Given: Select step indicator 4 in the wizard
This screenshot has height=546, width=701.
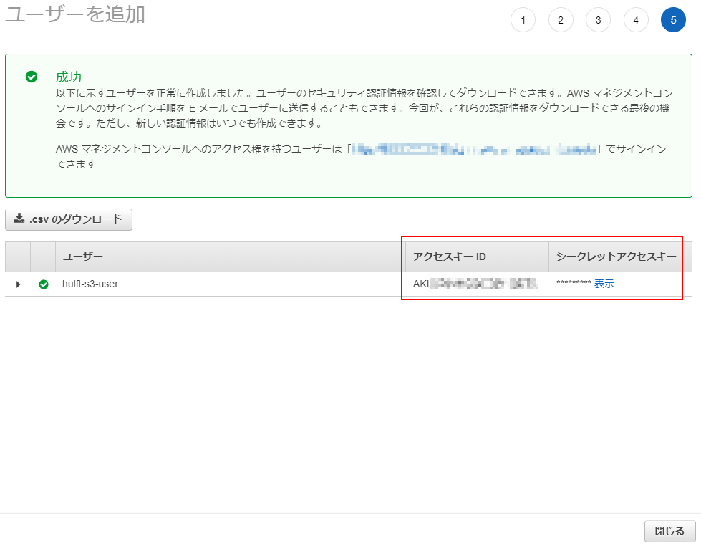Looking at the screenshot, I should [636, 20].
